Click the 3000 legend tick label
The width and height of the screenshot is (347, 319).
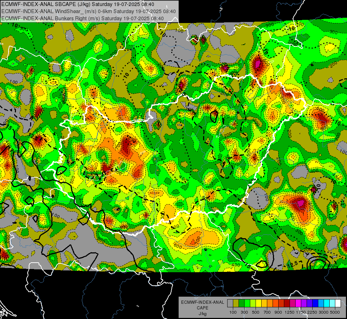[324, 312]
